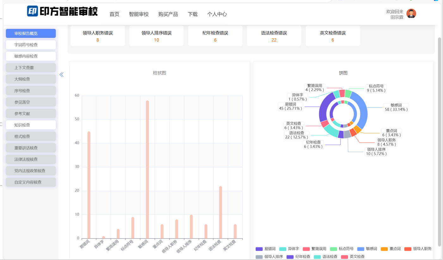Click the 敏感词 bar in bar chart
Viewport: 443px width, 260px height.
pyautogui.click(x=147, y=169)
